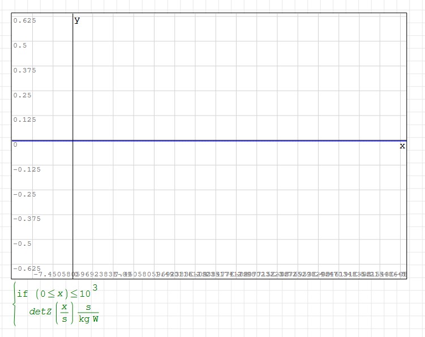Click the -0.375 tick label
The image size is (425, 337).
(x=27, y=219)
